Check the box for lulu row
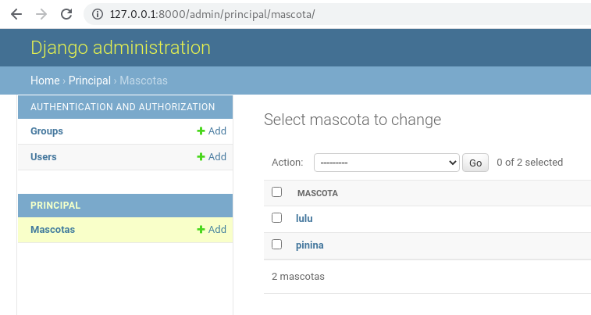591x315 pixels. pos(276,218)
